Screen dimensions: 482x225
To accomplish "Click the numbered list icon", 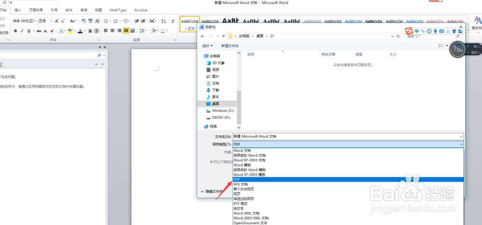I will (x=115, y=21).
